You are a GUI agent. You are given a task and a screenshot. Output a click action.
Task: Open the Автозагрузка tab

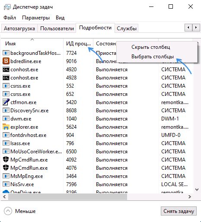[19, 29]
